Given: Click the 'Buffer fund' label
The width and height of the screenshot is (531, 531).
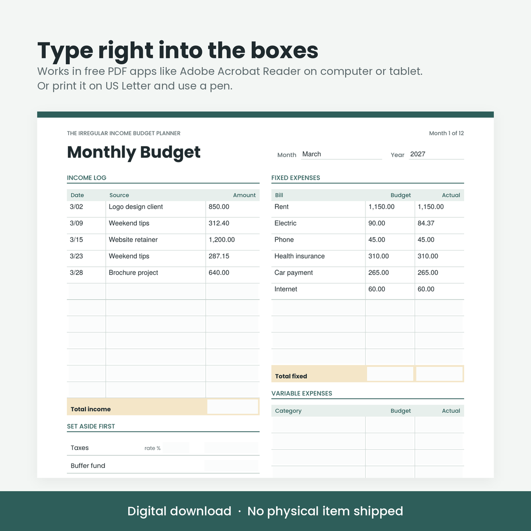Looking at the screenshot, I should [88, 466].
